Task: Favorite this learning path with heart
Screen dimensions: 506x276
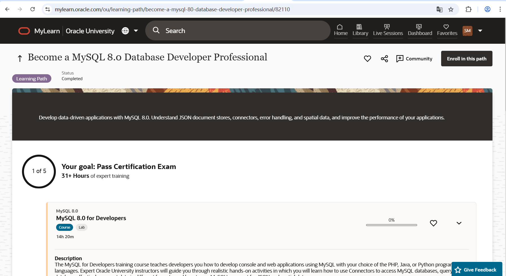Action: point(367,59)
